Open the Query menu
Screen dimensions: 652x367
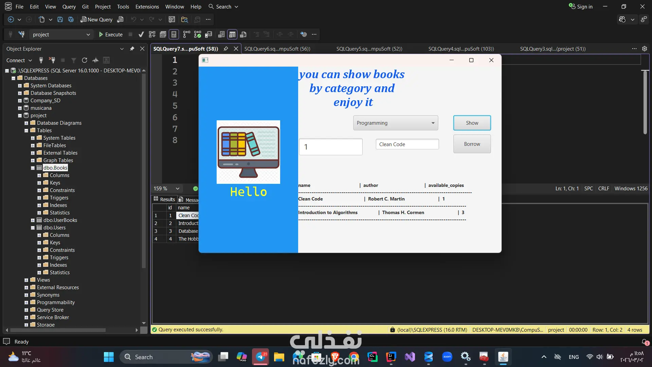pos(69,6)
